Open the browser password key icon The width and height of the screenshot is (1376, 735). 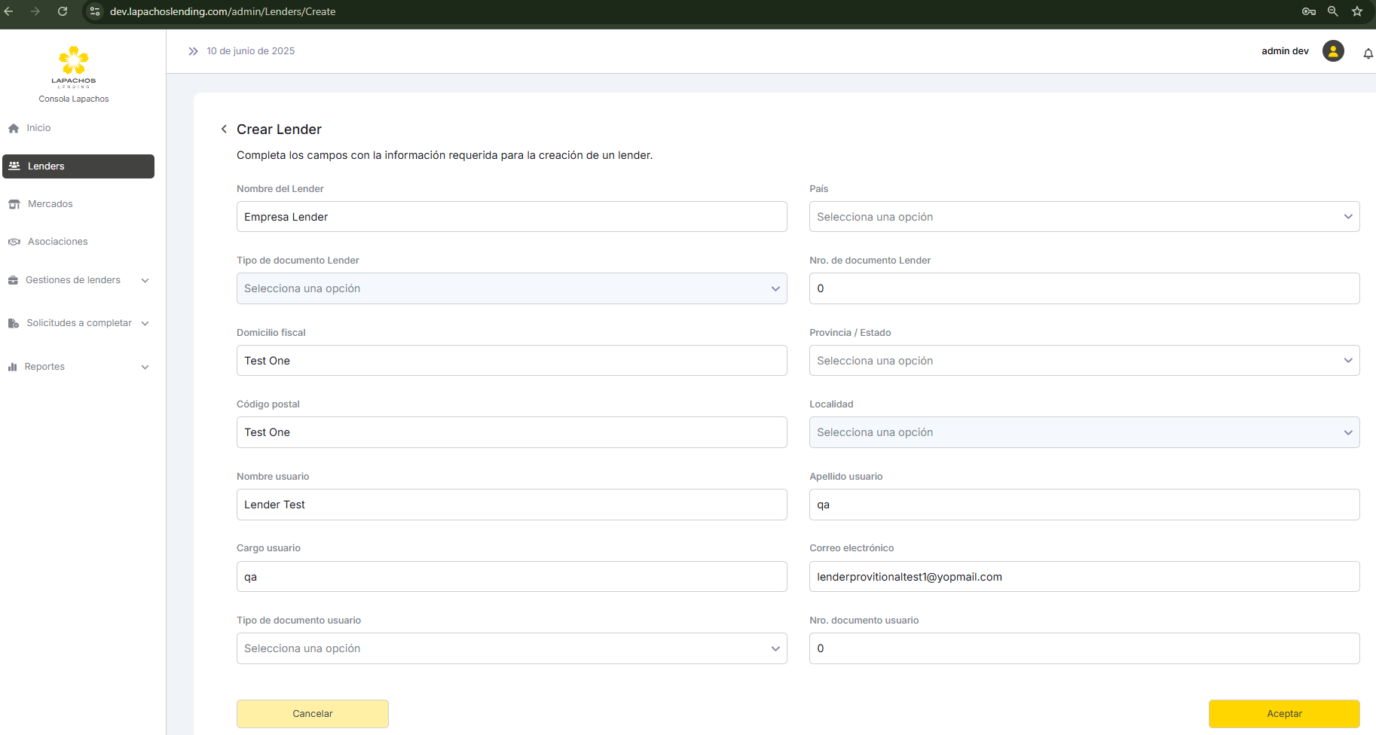1309,11
